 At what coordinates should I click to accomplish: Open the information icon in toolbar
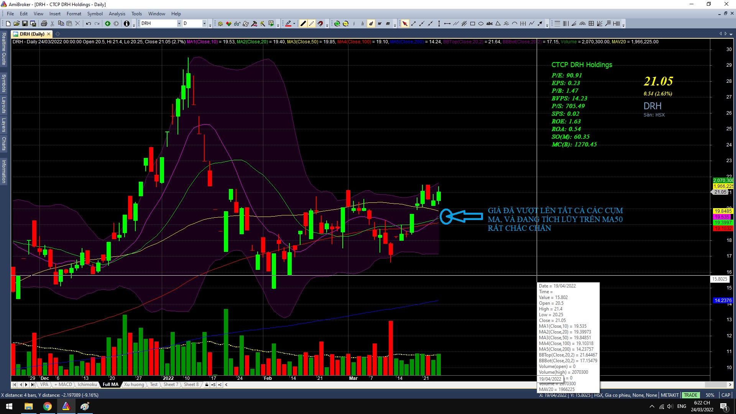click(127, 24)
